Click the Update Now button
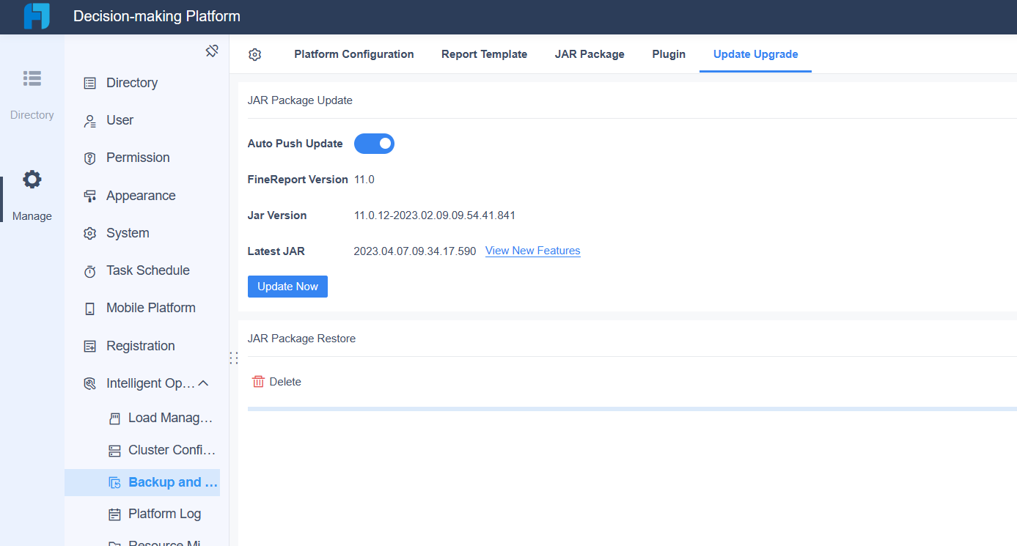1017x546 pixels. (x=287, y=286)
